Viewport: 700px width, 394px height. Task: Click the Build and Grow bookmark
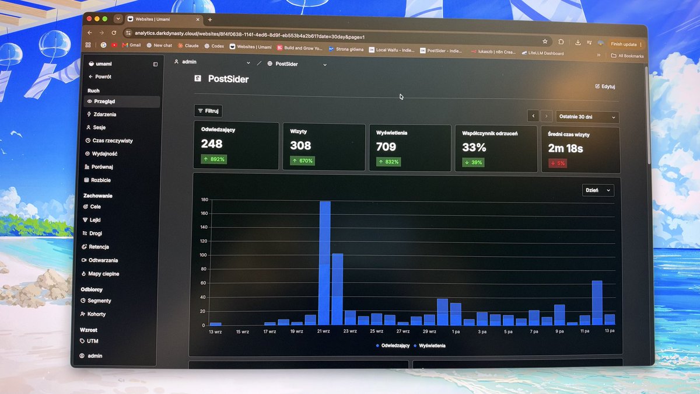click(300, 48)
